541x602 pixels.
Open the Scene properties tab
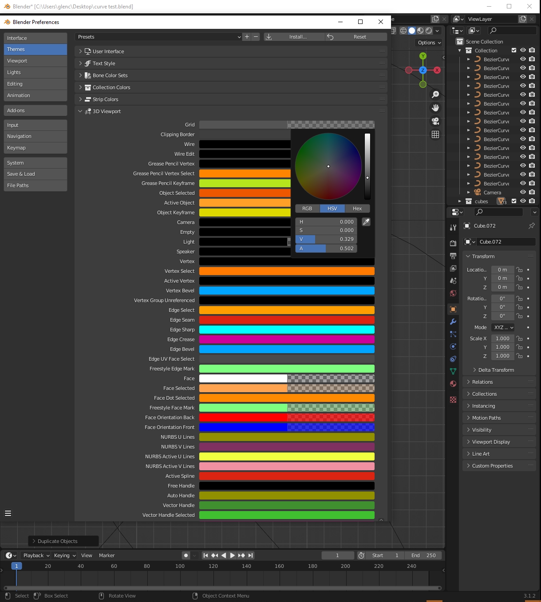[453, 281]
